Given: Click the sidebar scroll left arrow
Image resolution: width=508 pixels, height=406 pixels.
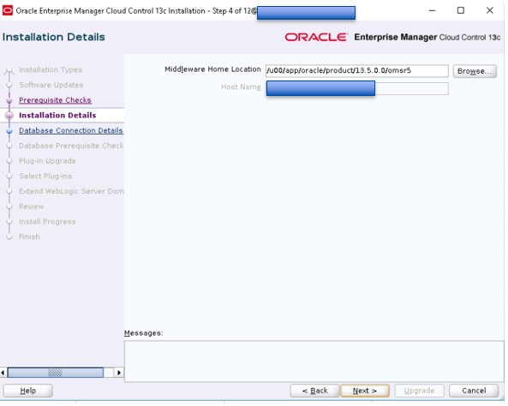Looking at the screenshot, I should tap(3, 373).
